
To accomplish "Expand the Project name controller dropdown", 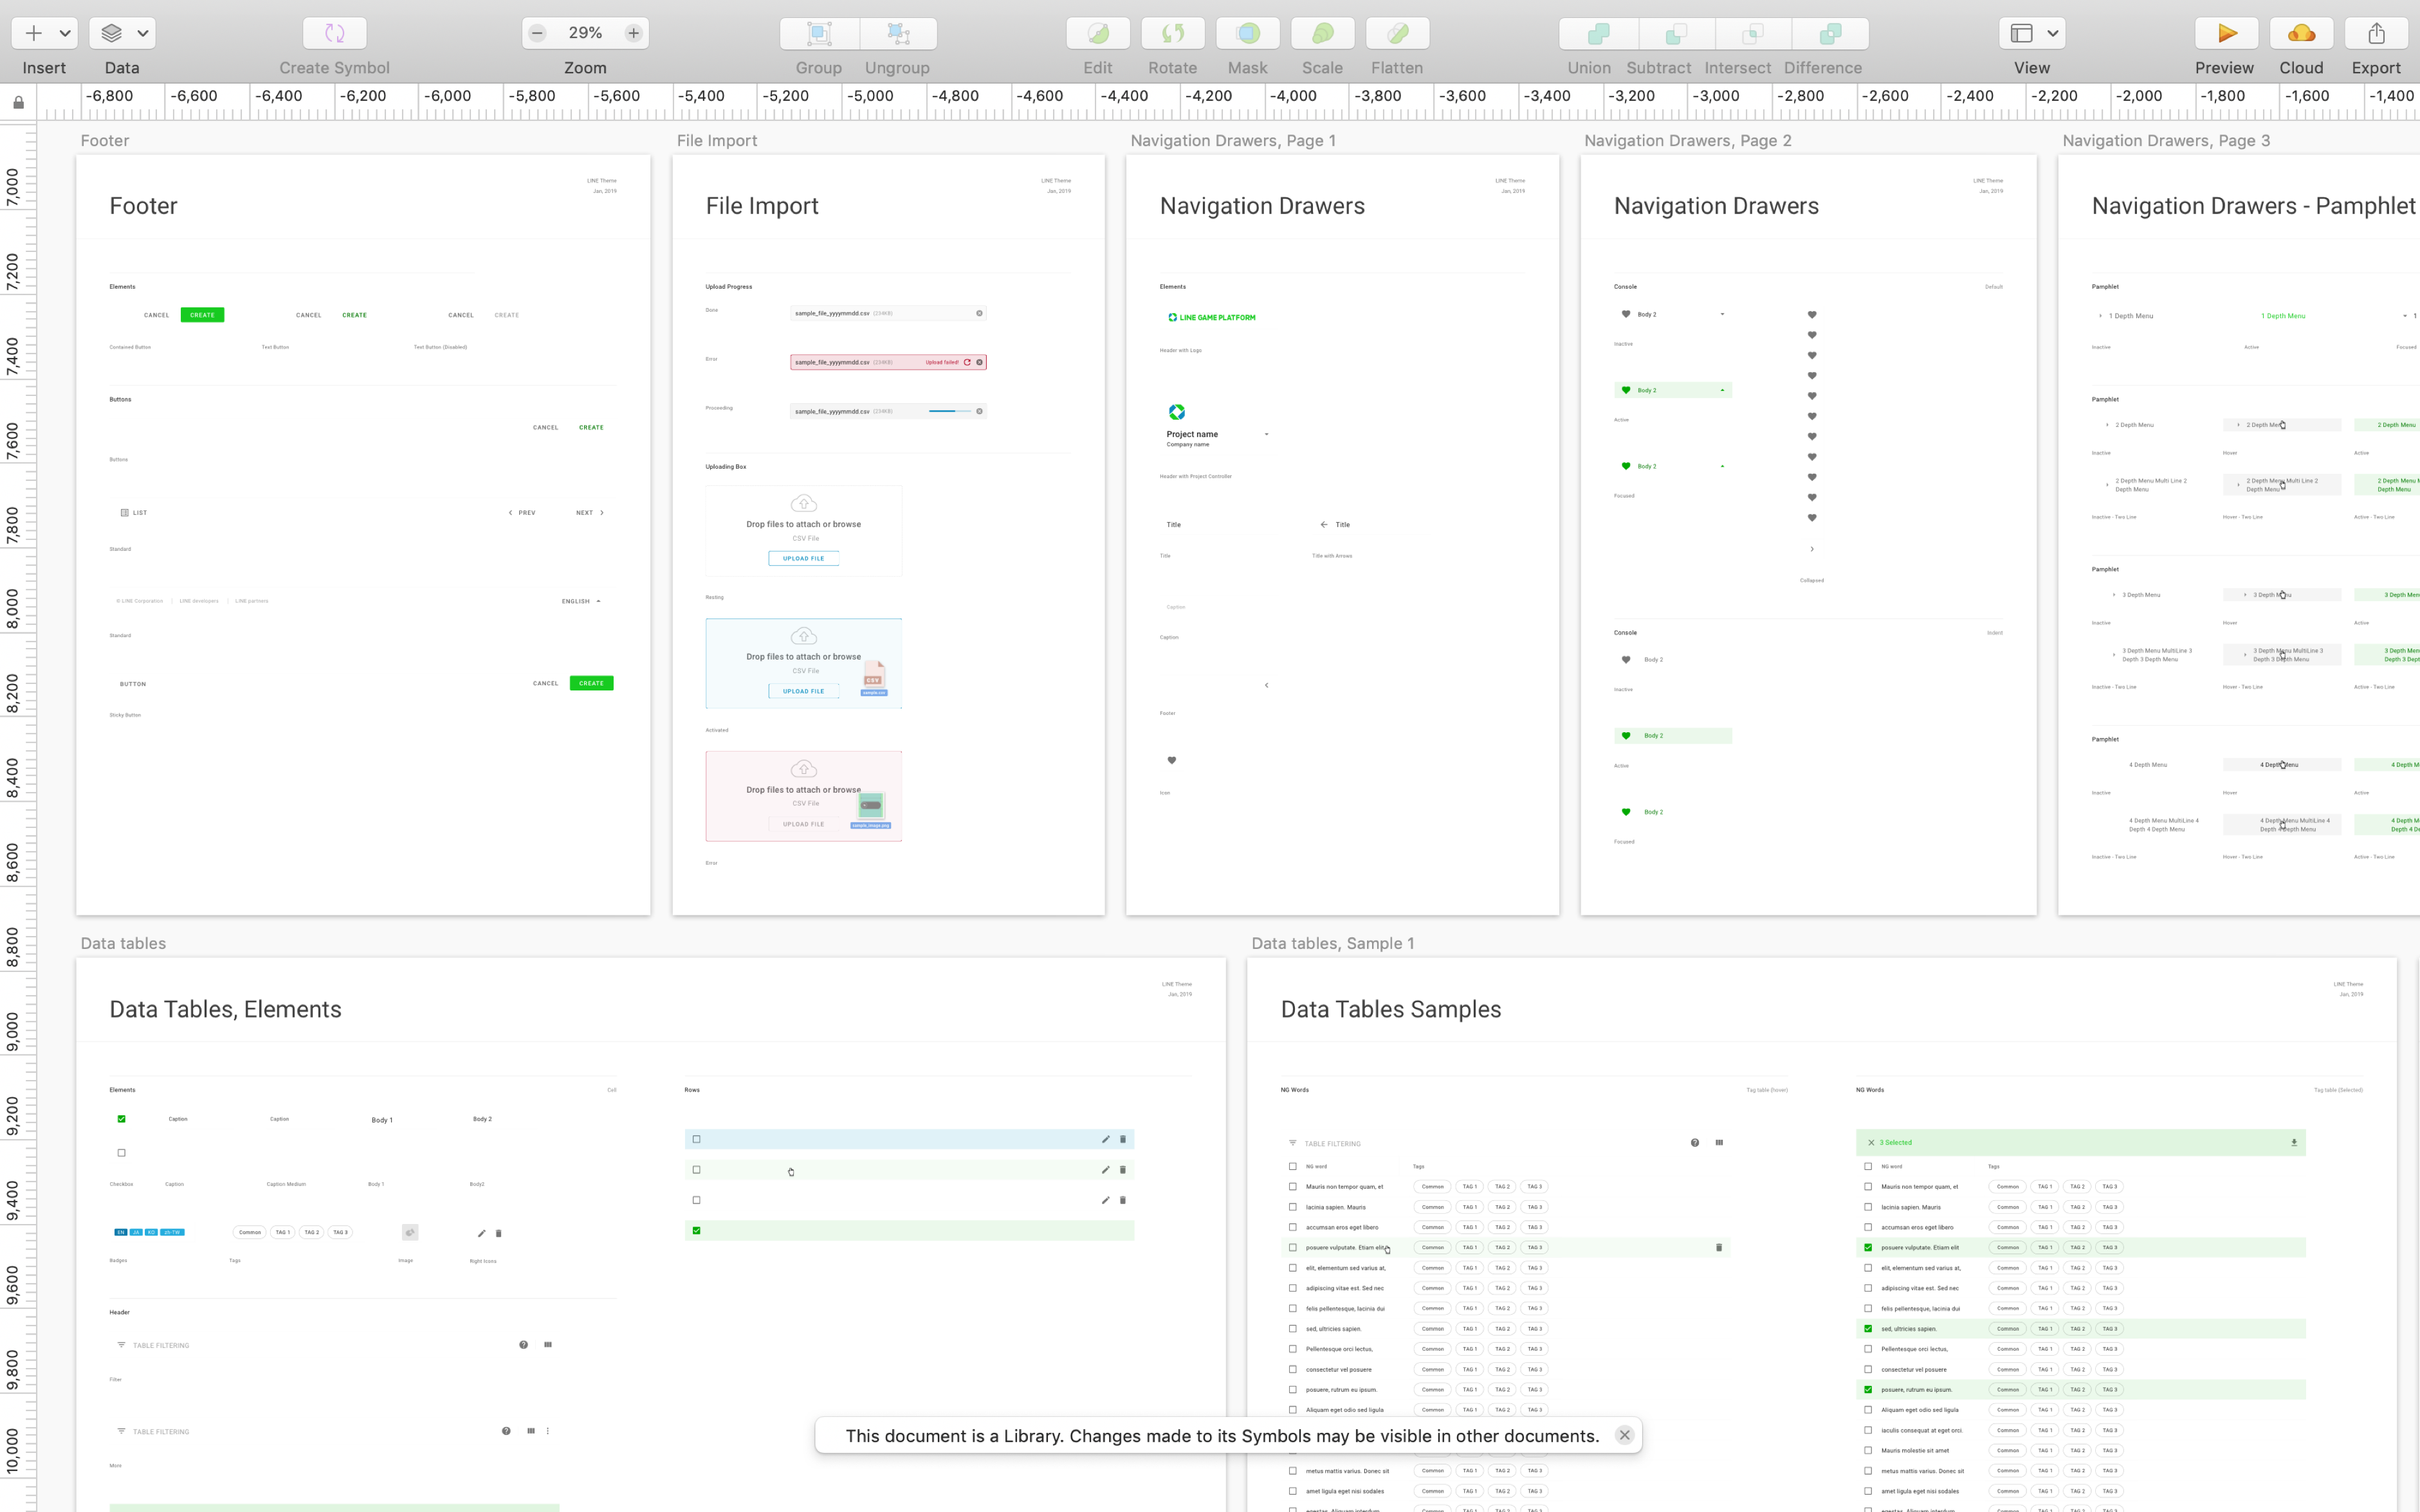I will click(1267, 434).
